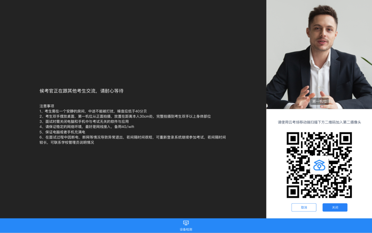The height and width of the screenshot is (233, 372).
Task: Click the 候考官正在跟其他考生交流 waiting message
Action: coord(82,91)
